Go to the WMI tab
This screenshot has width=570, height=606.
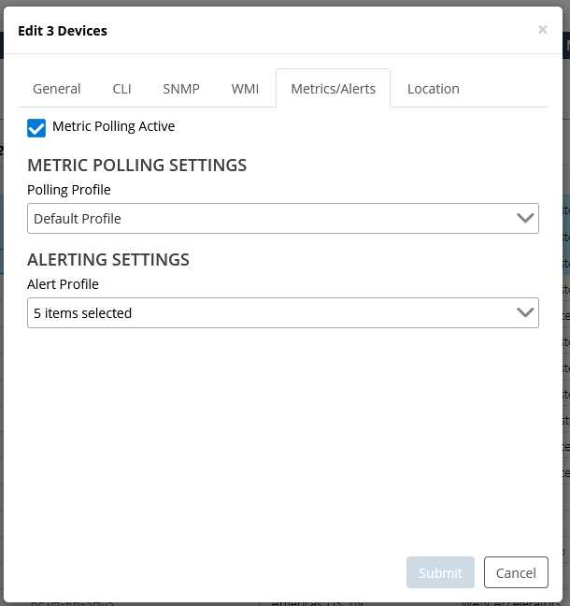point(245,89)
